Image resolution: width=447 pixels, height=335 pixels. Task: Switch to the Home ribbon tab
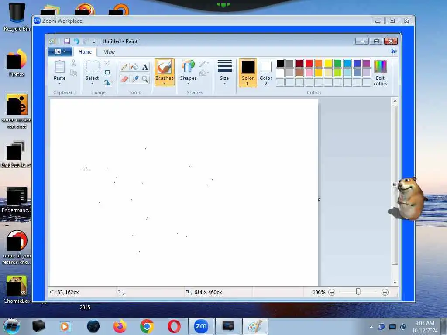[x=85, y=52]
